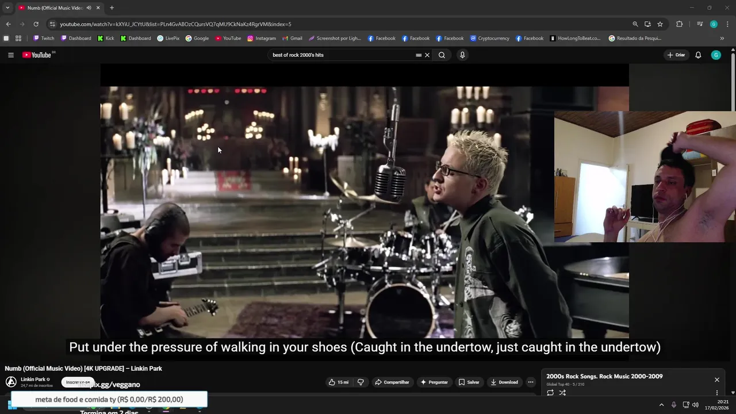Open the taskbar clock showing 20:21

tap(717, 405)
